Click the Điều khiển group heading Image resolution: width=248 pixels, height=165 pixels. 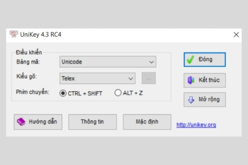coord(29,52)
